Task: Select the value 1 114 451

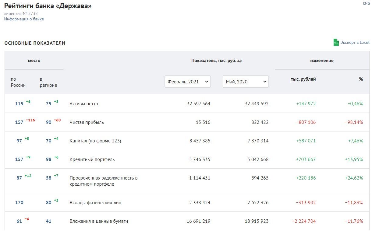Action: tap(200, 178)
